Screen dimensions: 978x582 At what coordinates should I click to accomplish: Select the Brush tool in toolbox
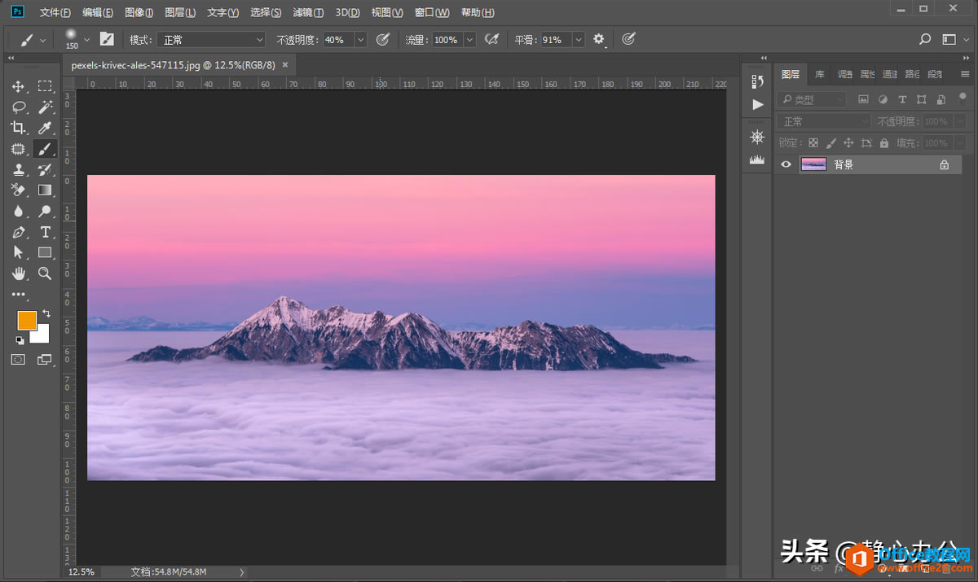pyautogui.click(x=45, y=149)
